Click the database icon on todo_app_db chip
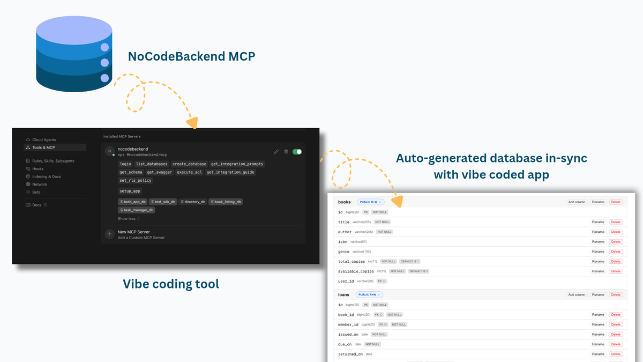The height and width of the screenshot is (362, 643). (121, 202)
